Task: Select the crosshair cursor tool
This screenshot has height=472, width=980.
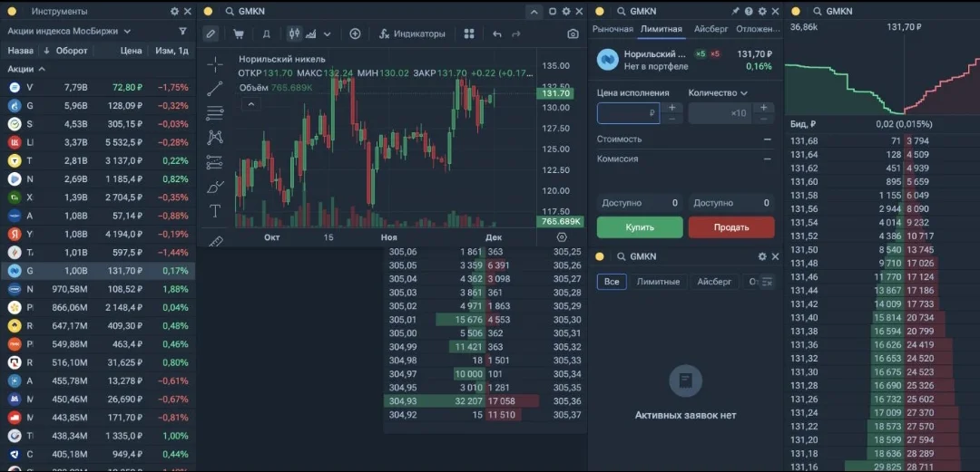Action: pyautogui.click(x=215, y=63)
